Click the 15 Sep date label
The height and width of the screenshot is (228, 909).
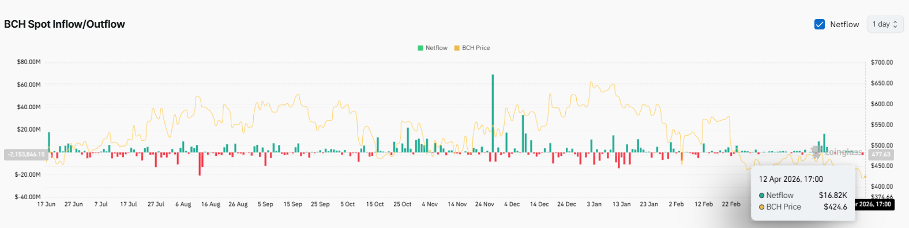coord(293,204)
